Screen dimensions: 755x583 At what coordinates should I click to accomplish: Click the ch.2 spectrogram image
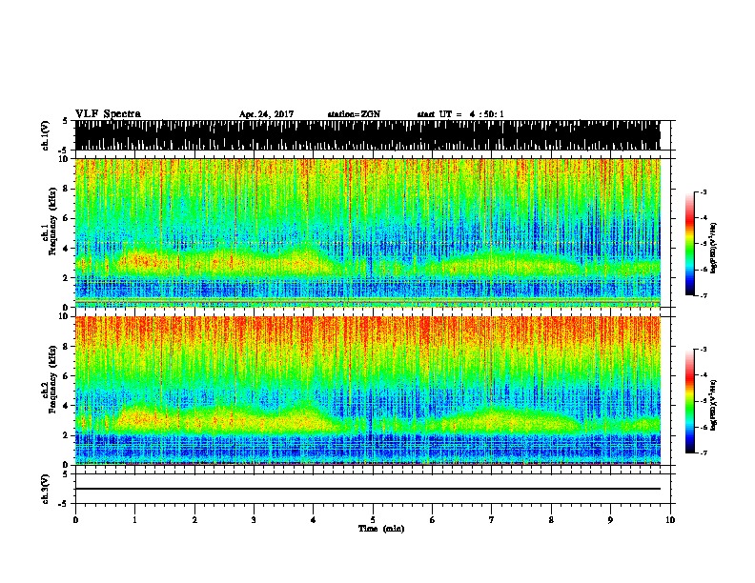tap(367, 391)
